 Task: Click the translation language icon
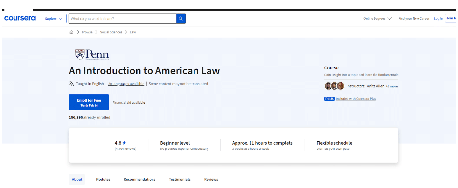coord(71,84)
